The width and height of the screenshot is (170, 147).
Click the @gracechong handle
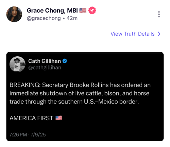44,18
